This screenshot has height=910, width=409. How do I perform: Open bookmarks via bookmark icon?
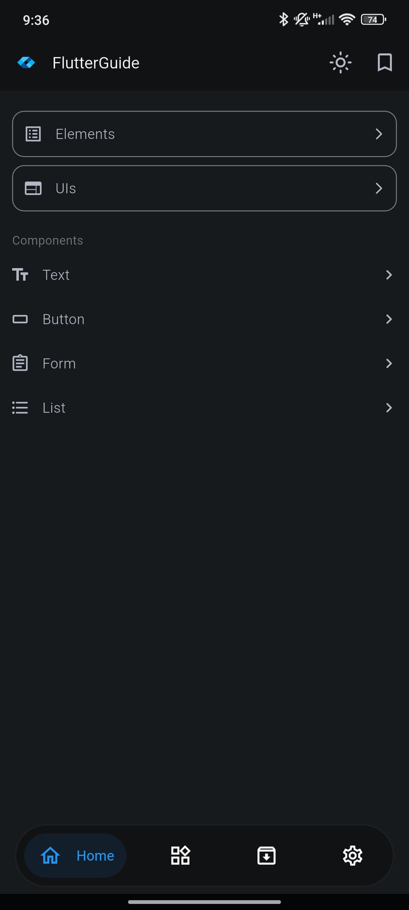(384, 63)
